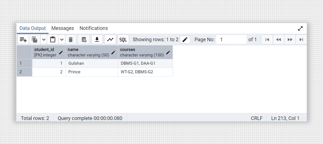Expand the output panel with maximize icon
323x144 pixels.
click(x=300, y=28)
